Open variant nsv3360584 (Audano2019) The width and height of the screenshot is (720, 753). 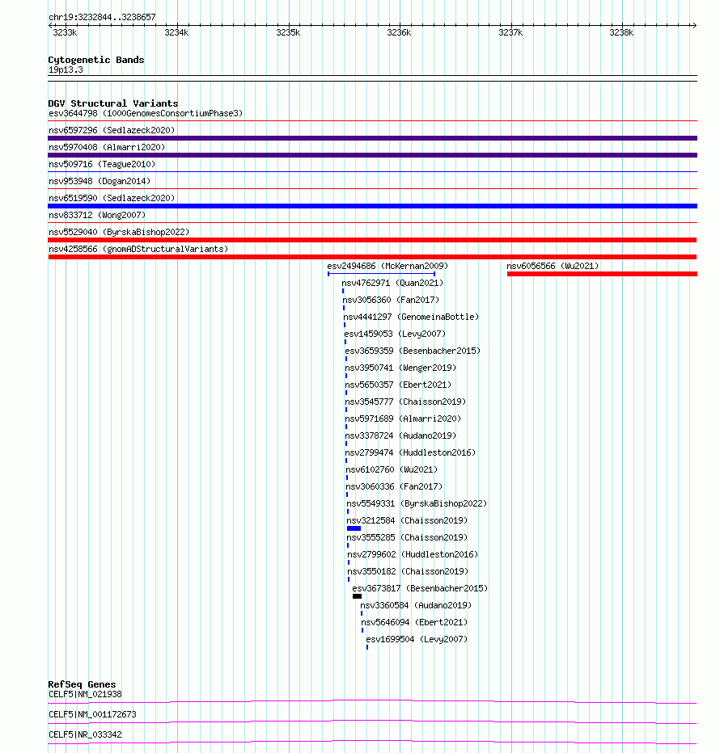[x=416, y=606]
